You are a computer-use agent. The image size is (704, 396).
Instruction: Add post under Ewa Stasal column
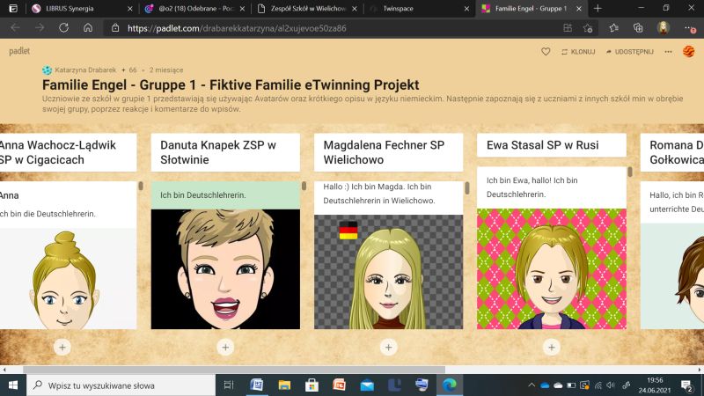pos(552,347)
